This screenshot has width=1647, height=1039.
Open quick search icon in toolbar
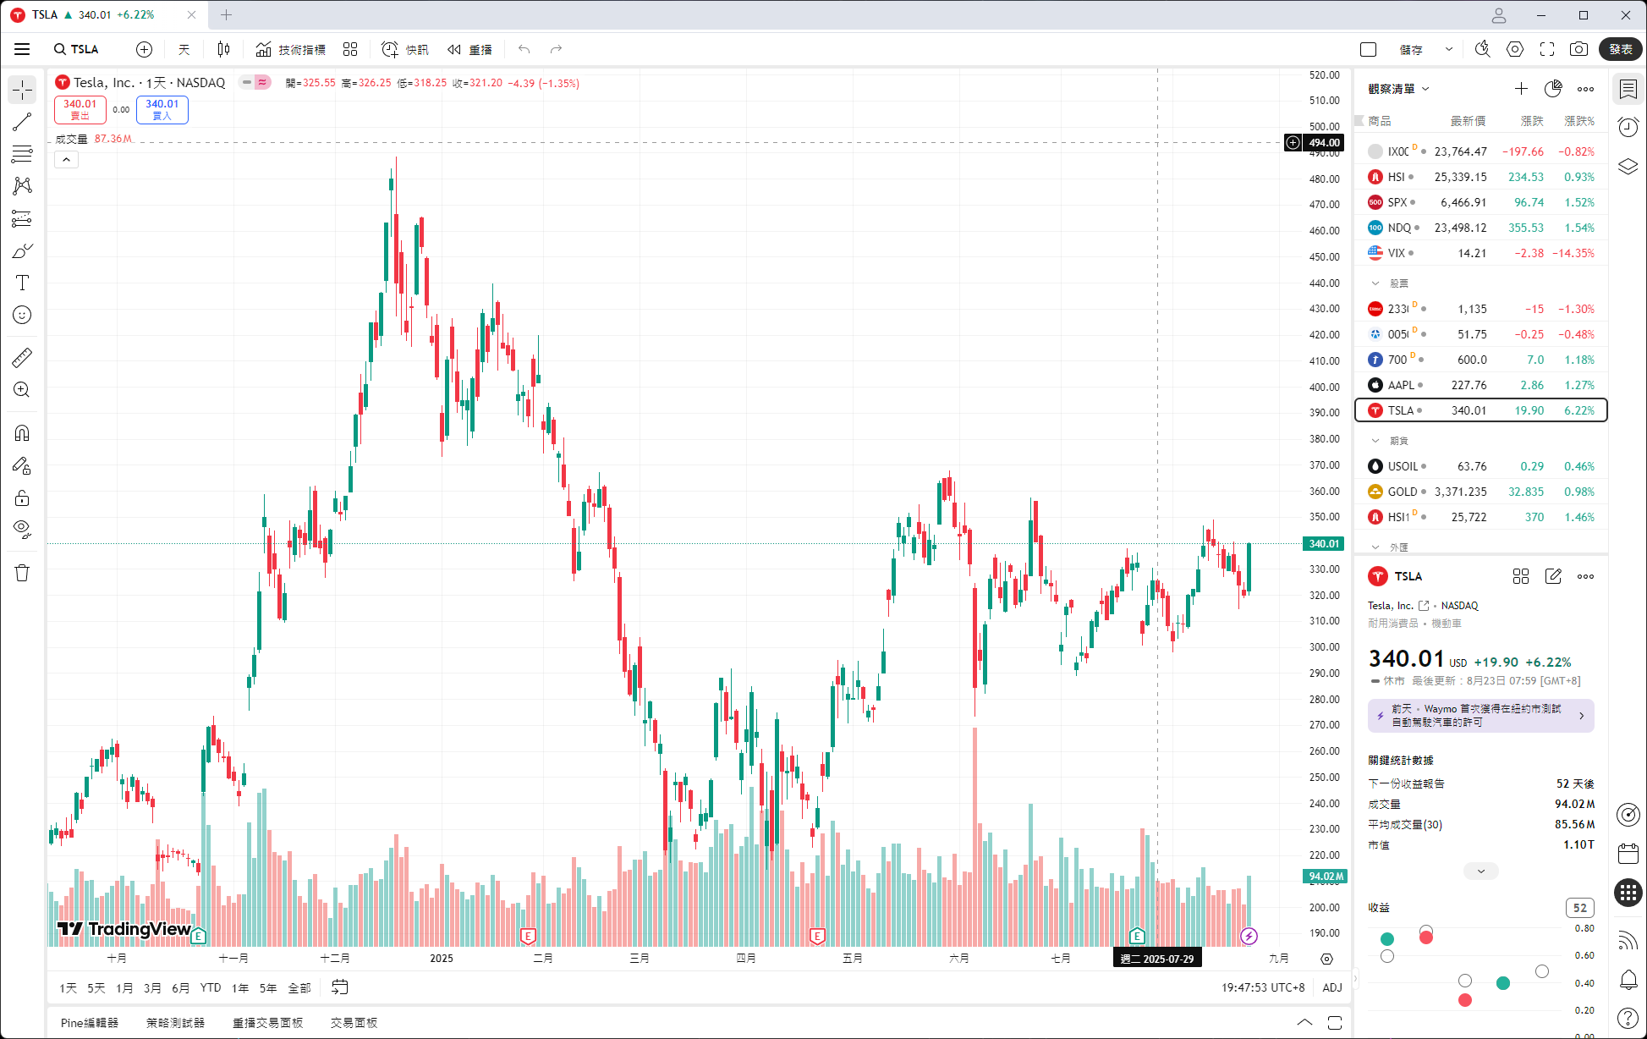(x=1482, y=49)
